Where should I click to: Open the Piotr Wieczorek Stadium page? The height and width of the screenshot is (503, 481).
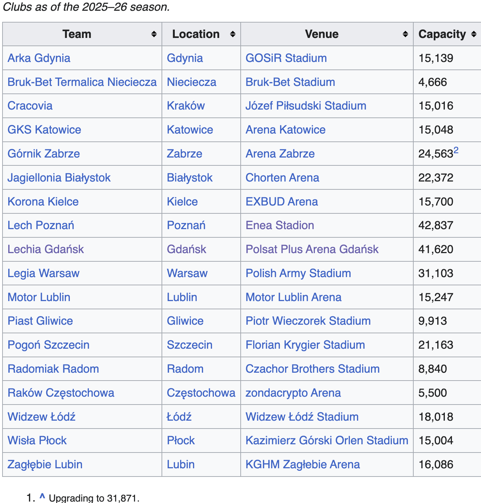pyautogui.click(x=308, y=321)
